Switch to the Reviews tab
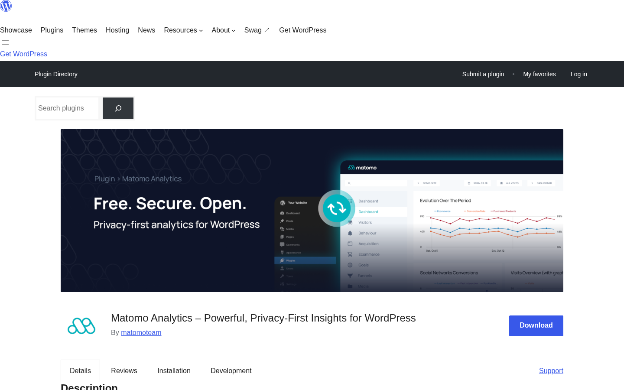The image size is (624, 390). pyautogui.click(x=124, y=370)
